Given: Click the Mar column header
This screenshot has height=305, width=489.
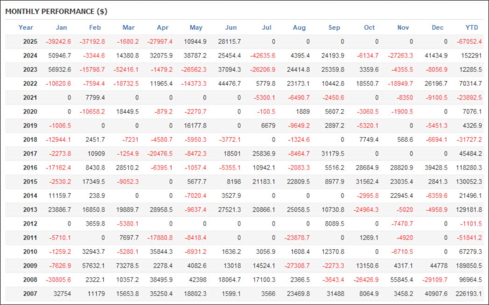Looking at the screenshot, I should click(x=128, y=28).
